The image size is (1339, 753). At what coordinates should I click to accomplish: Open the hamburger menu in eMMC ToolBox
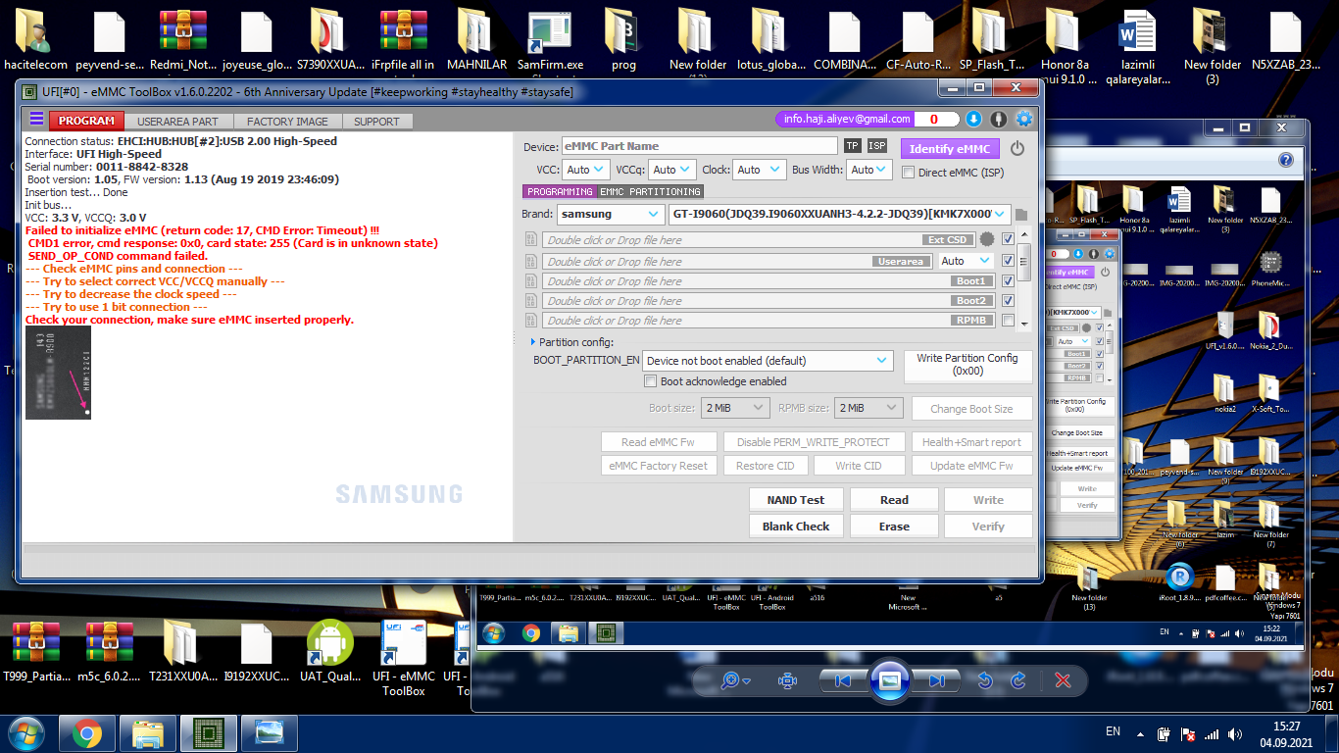click(36, 120)
